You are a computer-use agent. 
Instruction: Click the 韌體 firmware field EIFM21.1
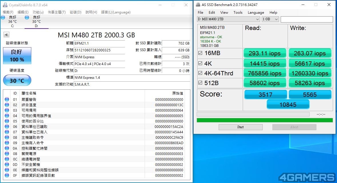[99, 43]
